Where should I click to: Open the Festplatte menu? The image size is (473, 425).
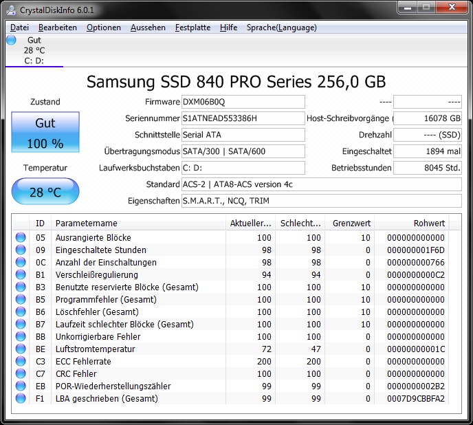(x=192, y=28)
